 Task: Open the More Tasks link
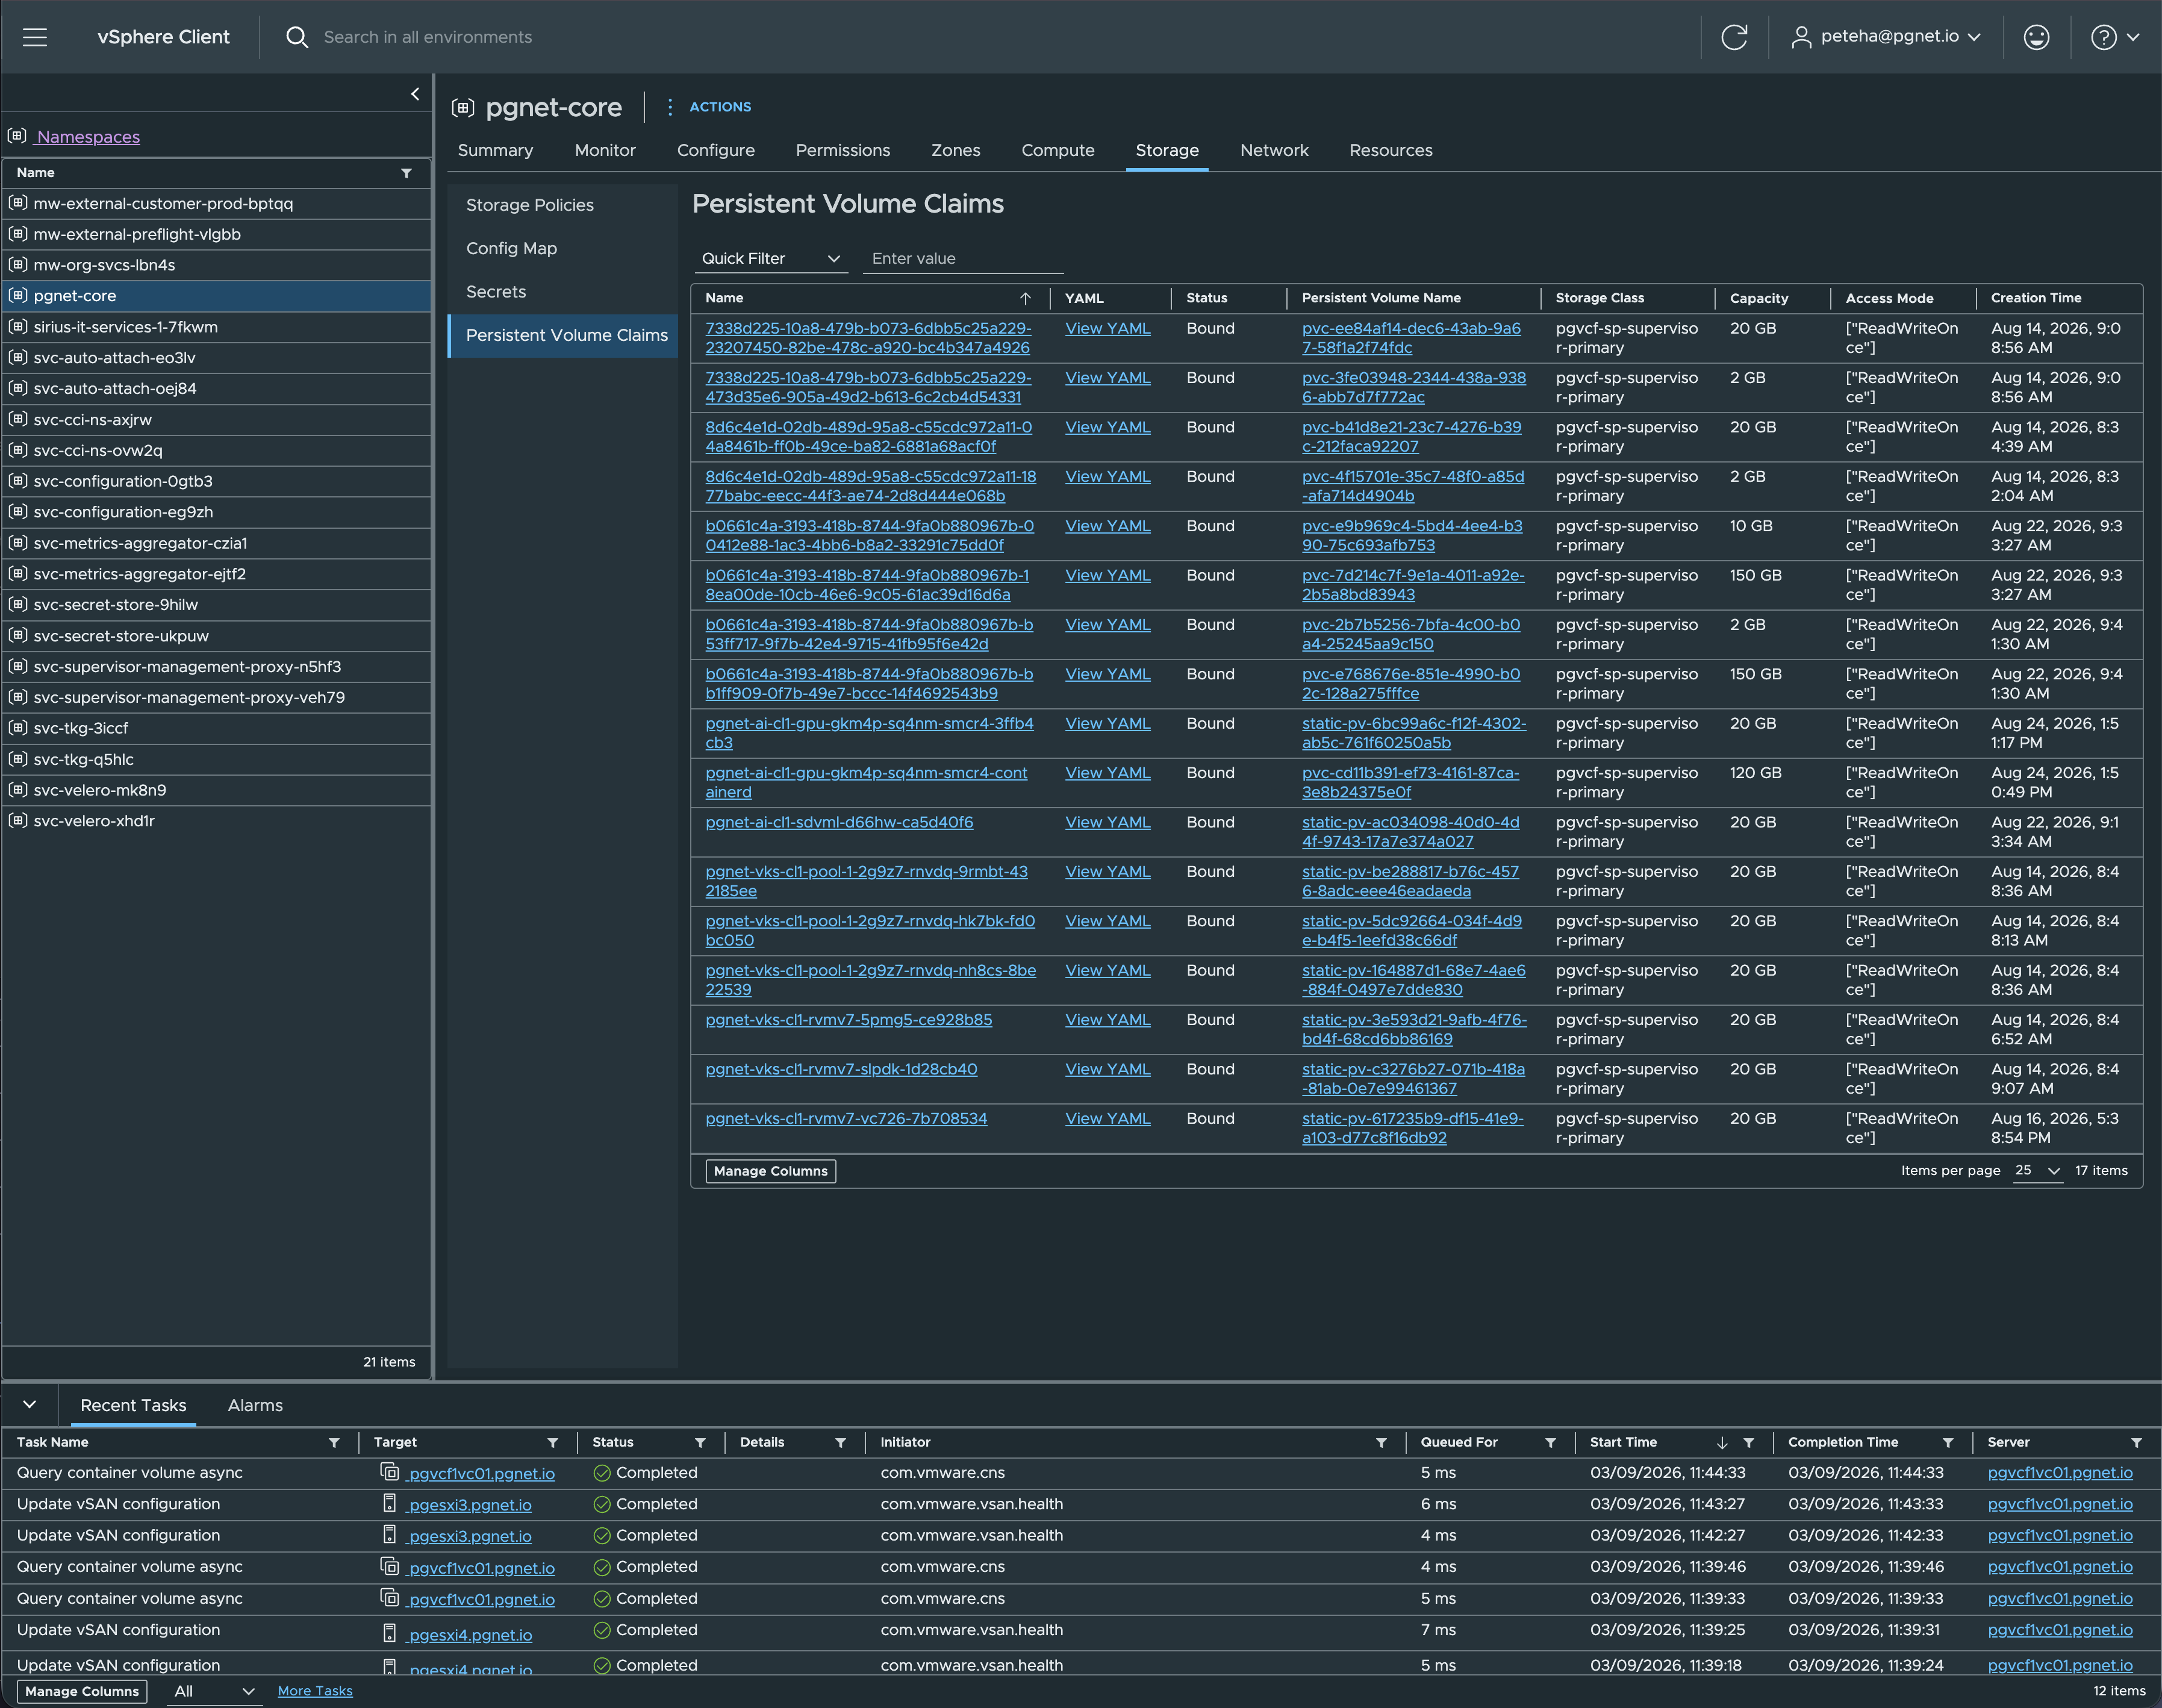click(315, 1691)
